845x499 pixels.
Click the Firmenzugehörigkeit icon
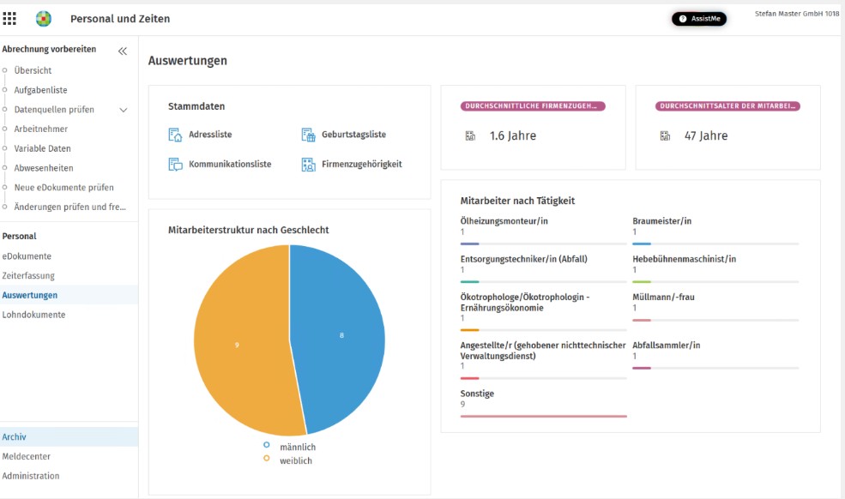308,165
